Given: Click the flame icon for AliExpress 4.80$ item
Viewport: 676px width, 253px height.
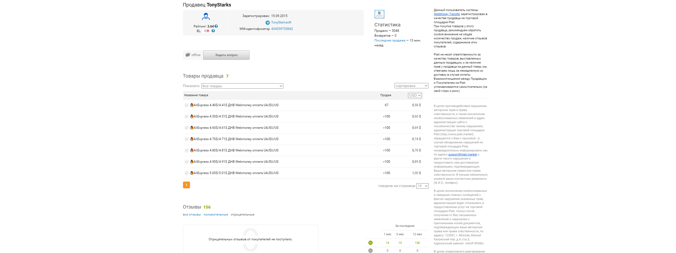Looking at the screenshot, I should 192,150.
